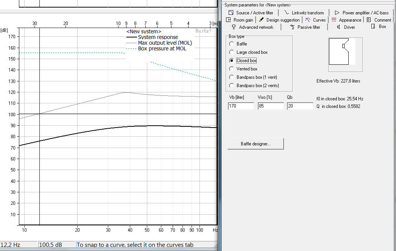
Task: Open the Source / Active filter tab
Action: click(x=251, y=12)
